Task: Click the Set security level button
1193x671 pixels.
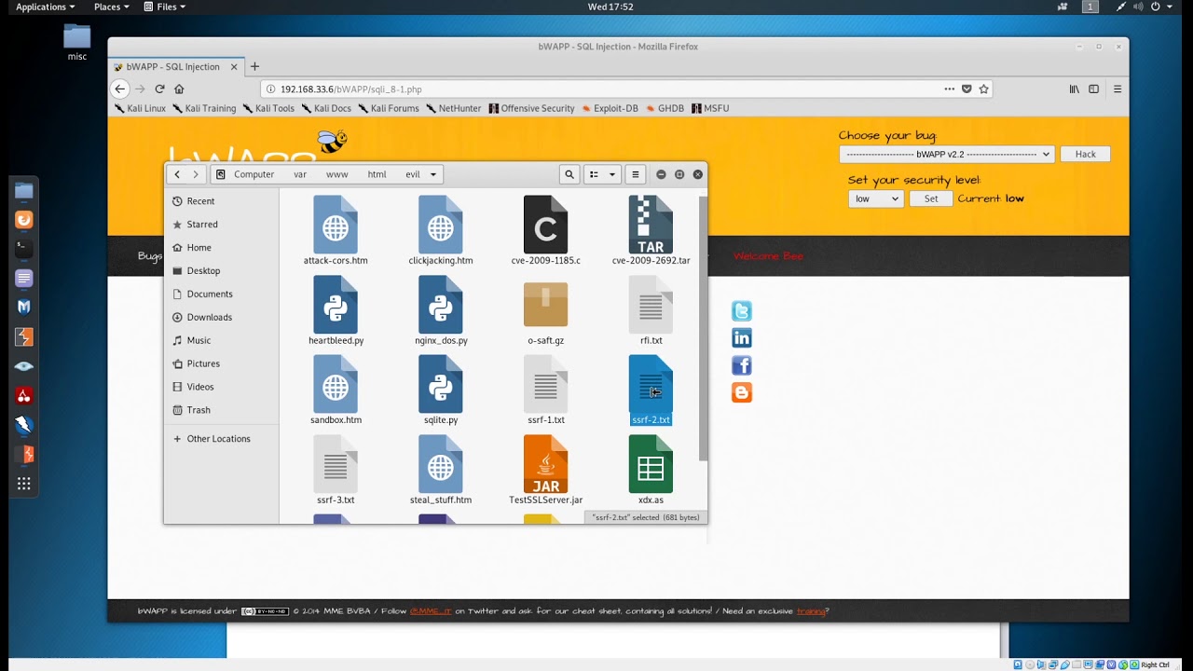Action: tap(931, 199)
